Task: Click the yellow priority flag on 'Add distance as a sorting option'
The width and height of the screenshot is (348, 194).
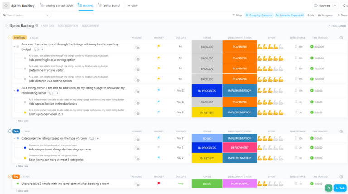Action: pyautogui.click(x=159, y=79)
